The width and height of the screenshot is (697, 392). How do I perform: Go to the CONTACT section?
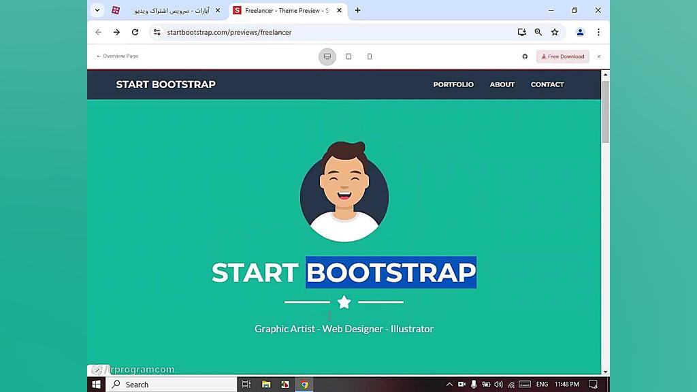(x=547, y=84)
